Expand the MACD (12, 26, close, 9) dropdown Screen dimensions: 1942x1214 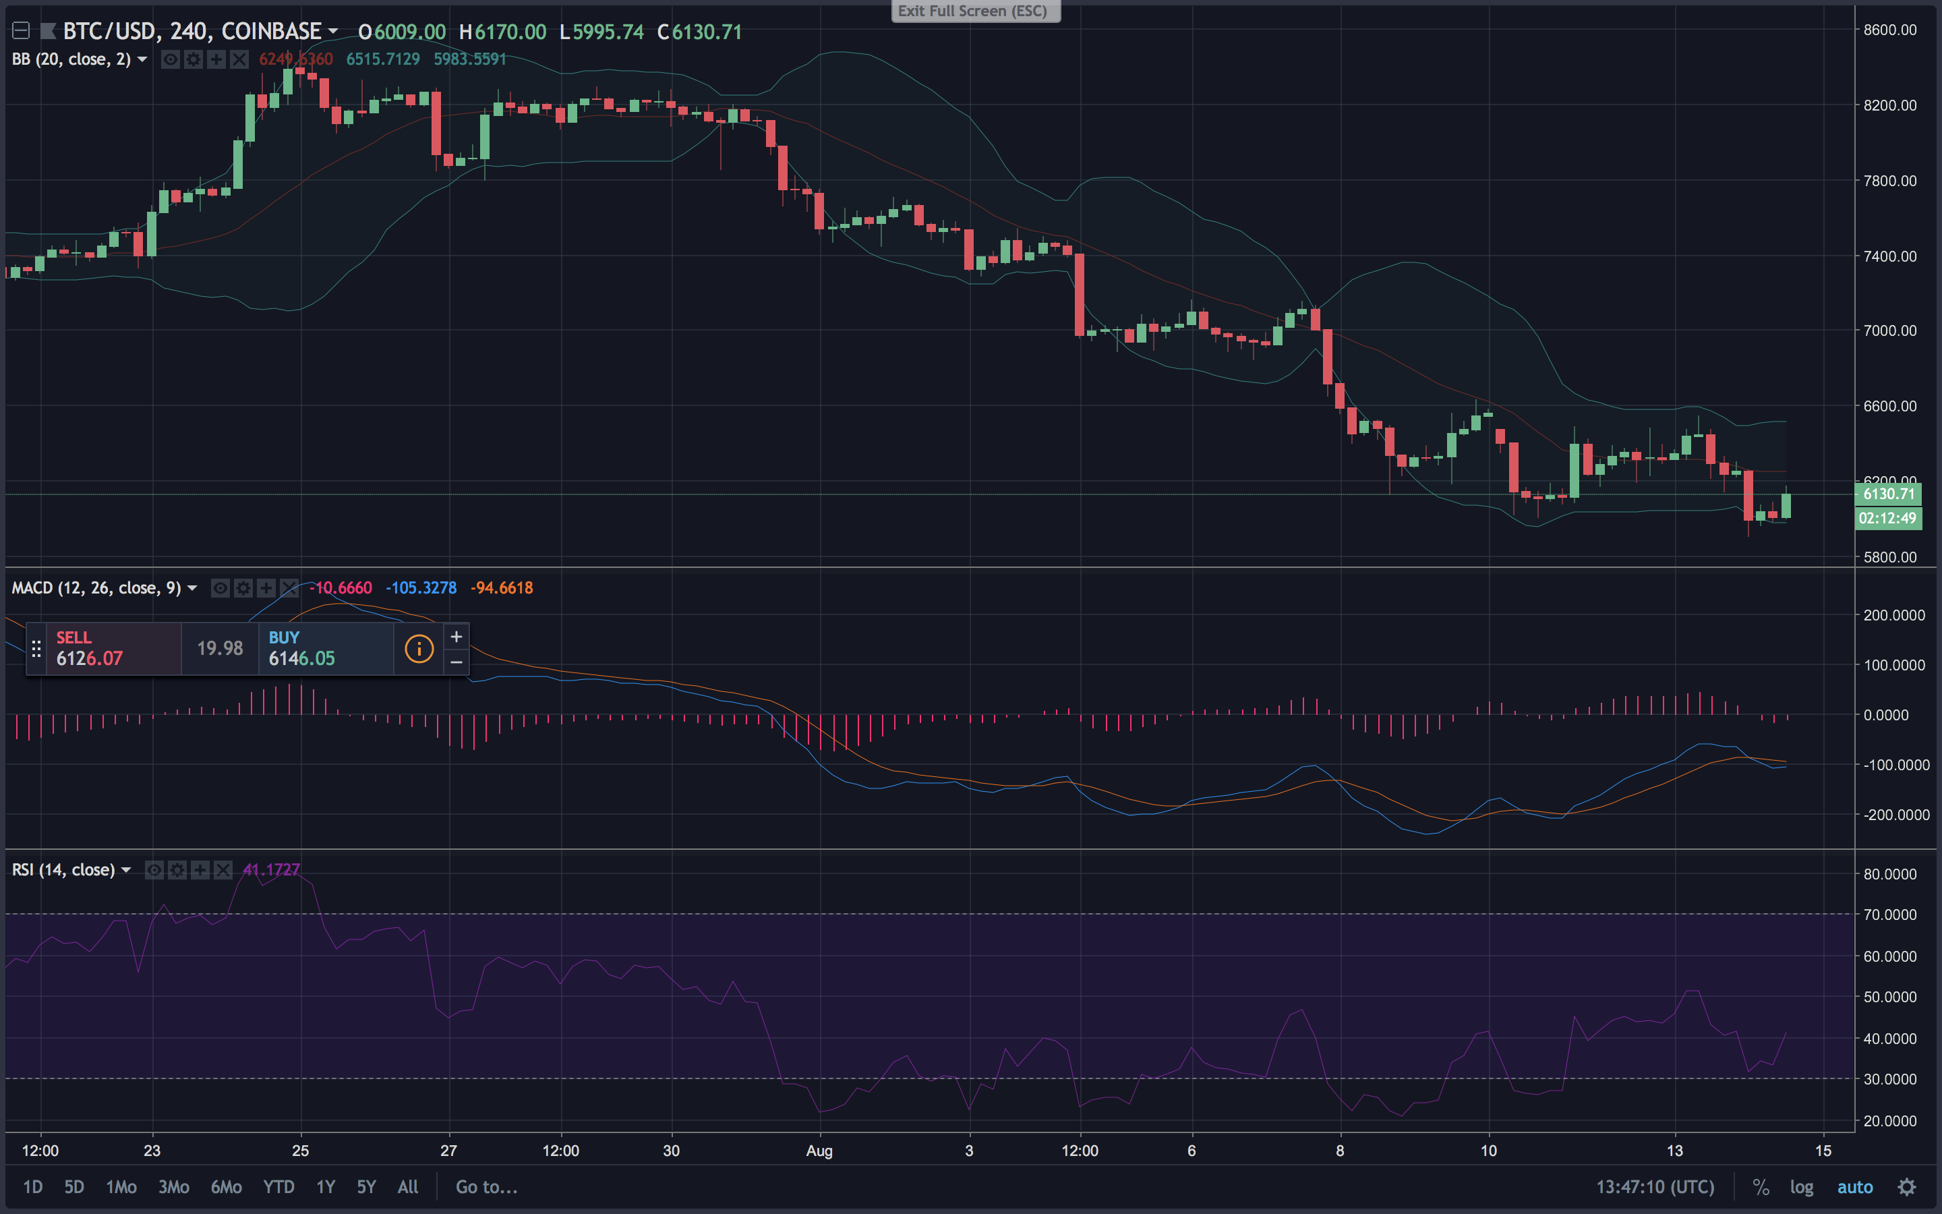click(192, 589)
